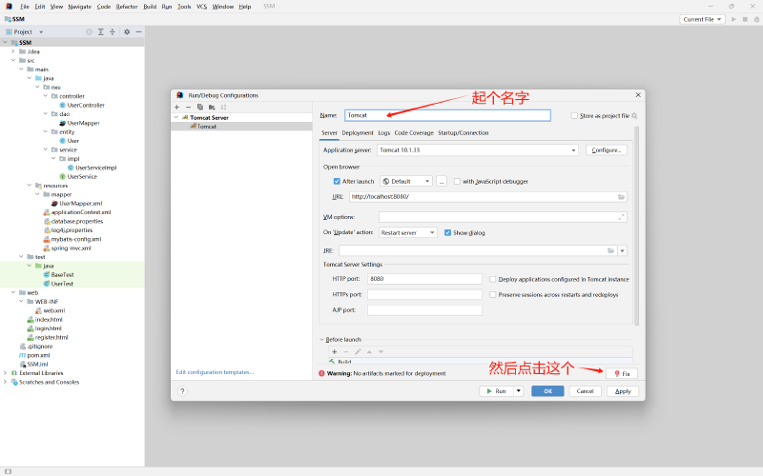Toggle After launch checkbox
The height and width of the screenshot is (476, 763).
coord(337,181)
